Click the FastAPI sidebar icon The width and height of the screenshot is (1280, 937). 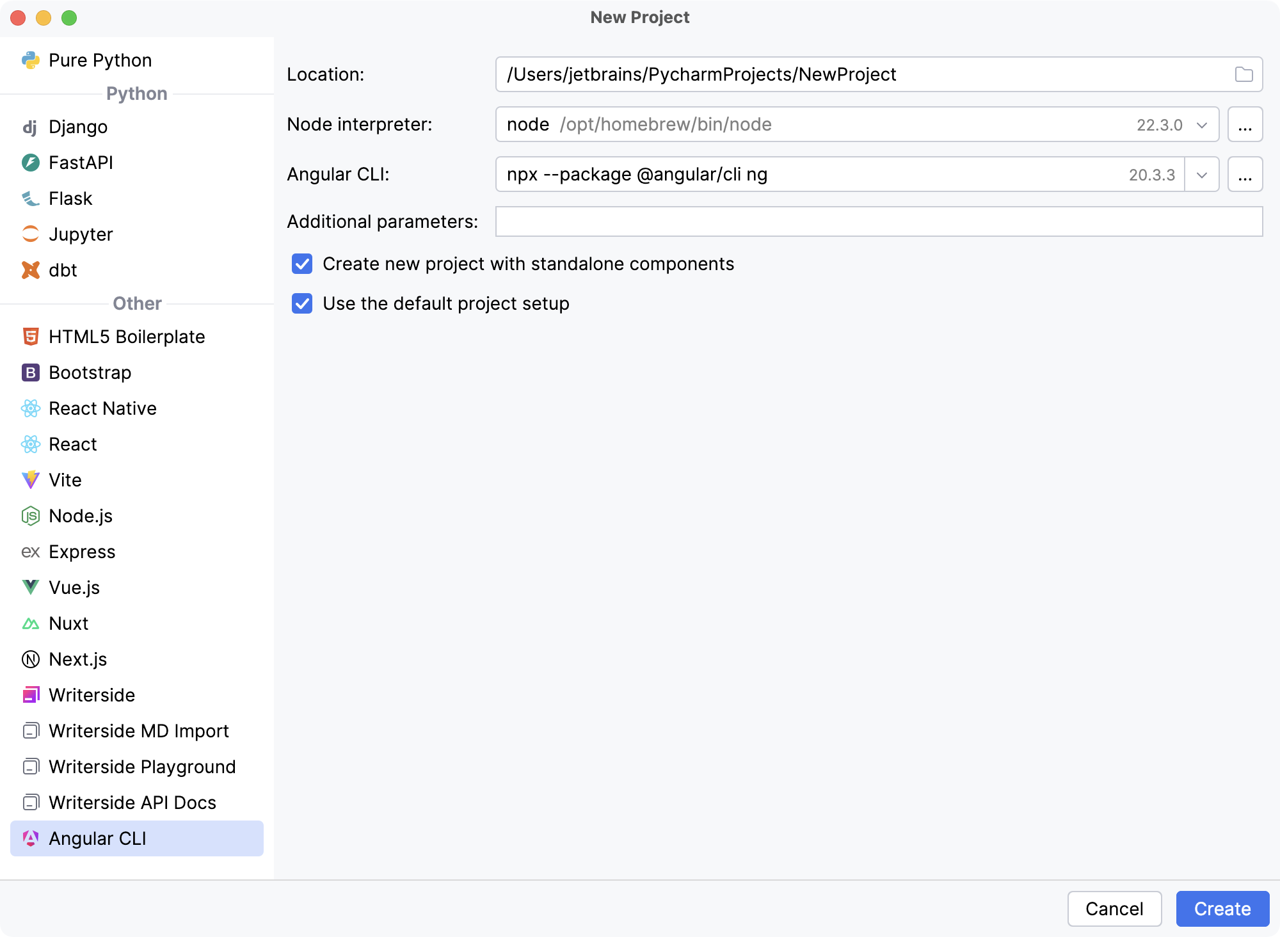point(31,163)
